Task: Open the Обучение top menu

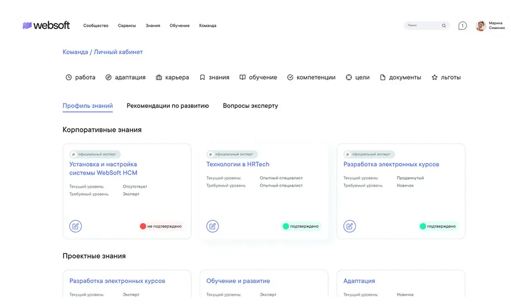Action: (x=179, y=26)
